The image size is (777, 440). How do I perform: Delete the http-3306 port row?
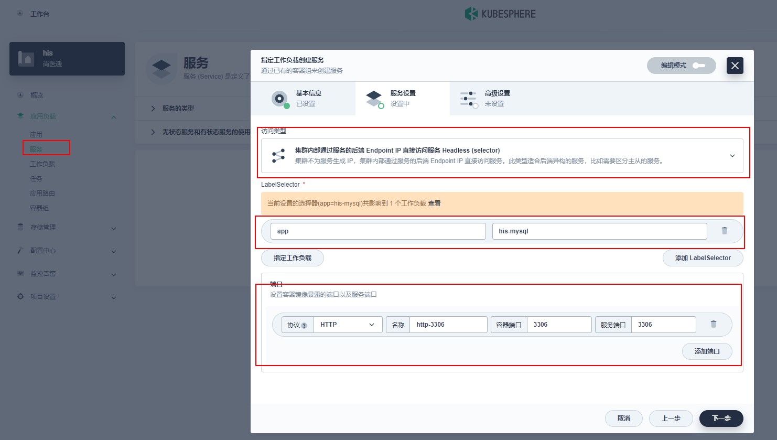click(713, 324)
